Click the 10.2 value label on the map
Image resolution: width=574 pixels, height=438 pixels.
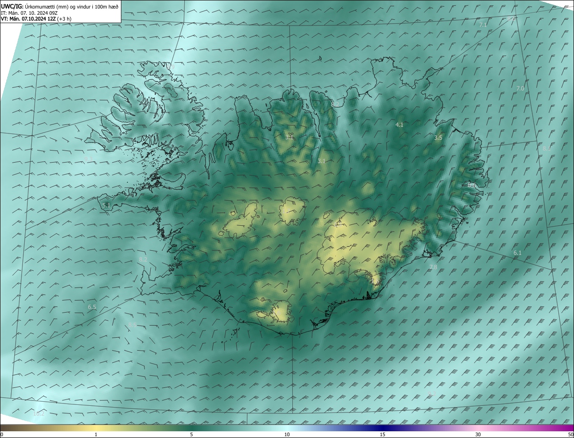tap(39, 413)
